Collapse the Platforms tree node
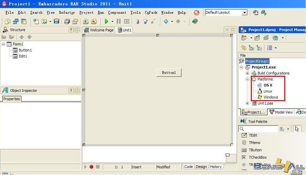 [247, 79]
